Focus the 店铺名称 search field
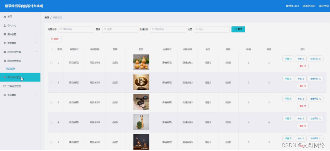The height and width of the screenshot is (151, 330). click(168, 30)
